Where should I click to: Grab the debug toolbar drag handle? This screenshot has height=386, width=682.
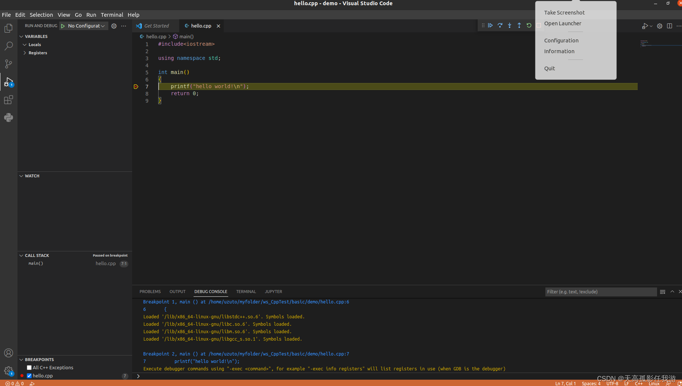(483, 25)
